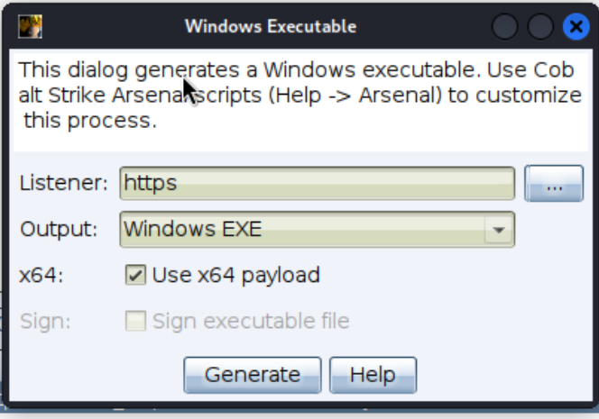The image size is (599, 419).
Task: Minimize the Windows Executable dialog
Action: [x=505, y=27]
